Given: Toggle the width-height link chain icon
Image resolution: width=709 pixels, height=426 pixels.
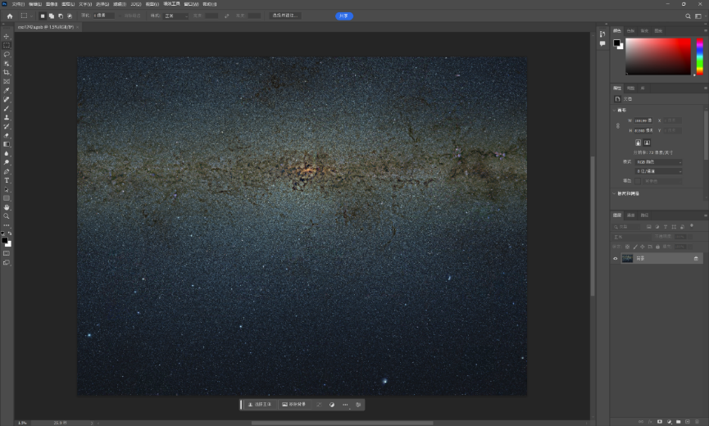Looking at the screenshot, I should click(618, 125).
